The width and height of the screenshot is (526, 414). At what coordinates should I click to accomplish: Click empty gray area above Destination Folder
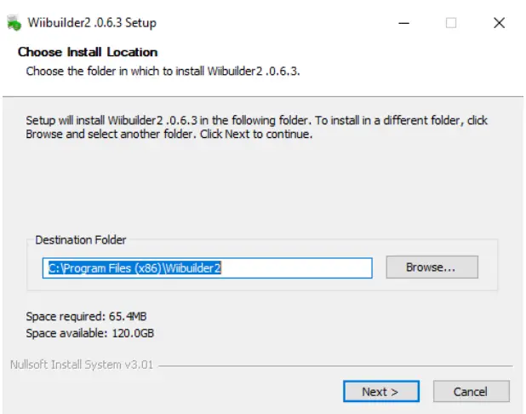click(x=255, y=187)
